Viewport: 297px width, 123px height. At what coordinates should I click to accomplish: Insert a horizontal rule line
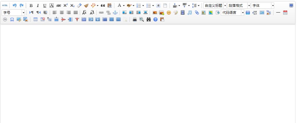click(278, 13)
